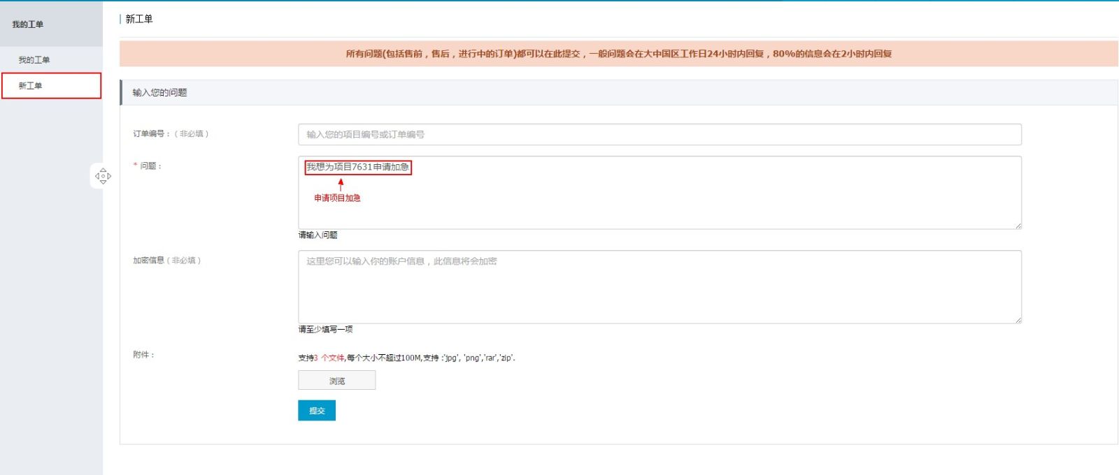Click the 请至少填写一项 hint text
This screenshot has height=475, width=1119.
[x=325, y=329]
